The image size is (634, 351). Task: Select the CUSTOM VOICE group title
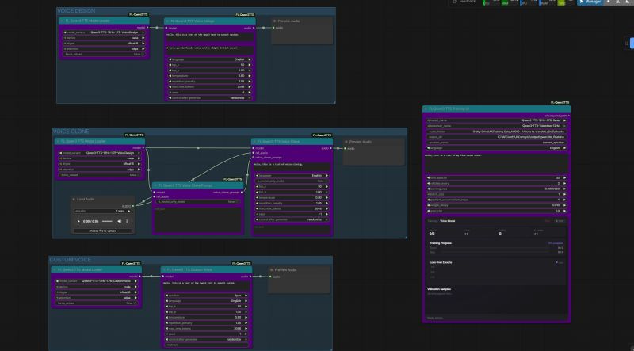(71, 260)
